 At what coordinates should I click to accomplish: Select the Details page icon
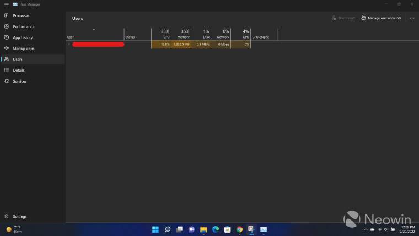[6, 70]
